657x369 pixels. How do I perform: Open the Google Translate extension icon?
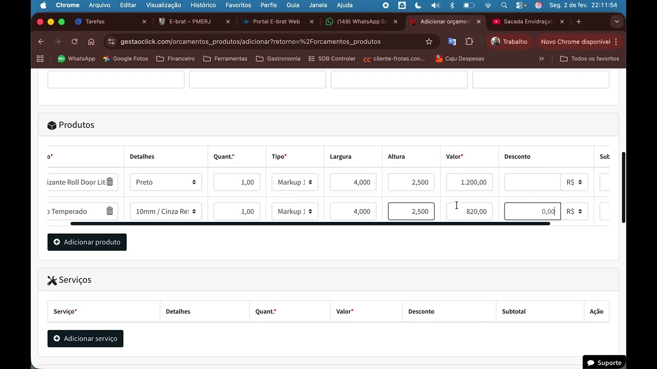click(x=452, y=42)
